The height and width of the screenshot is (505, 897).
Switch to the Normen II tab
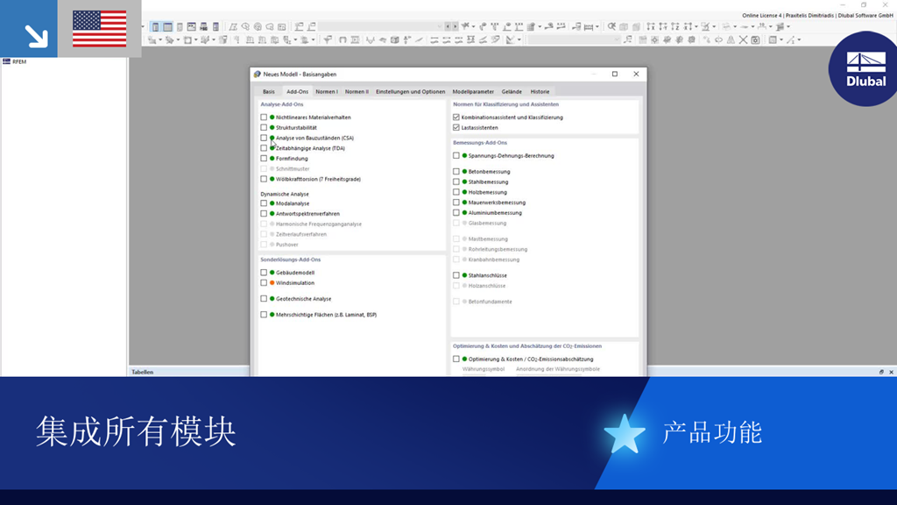pyautogui.click(x=357, y=91)
